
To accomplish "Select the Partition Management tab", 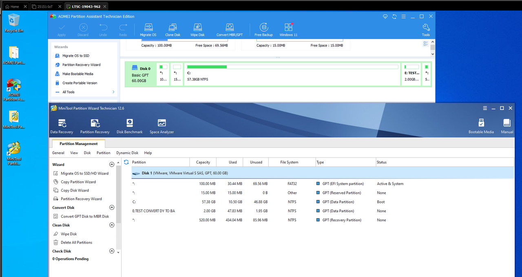I will pyautogui.click(x=79, y=144).
